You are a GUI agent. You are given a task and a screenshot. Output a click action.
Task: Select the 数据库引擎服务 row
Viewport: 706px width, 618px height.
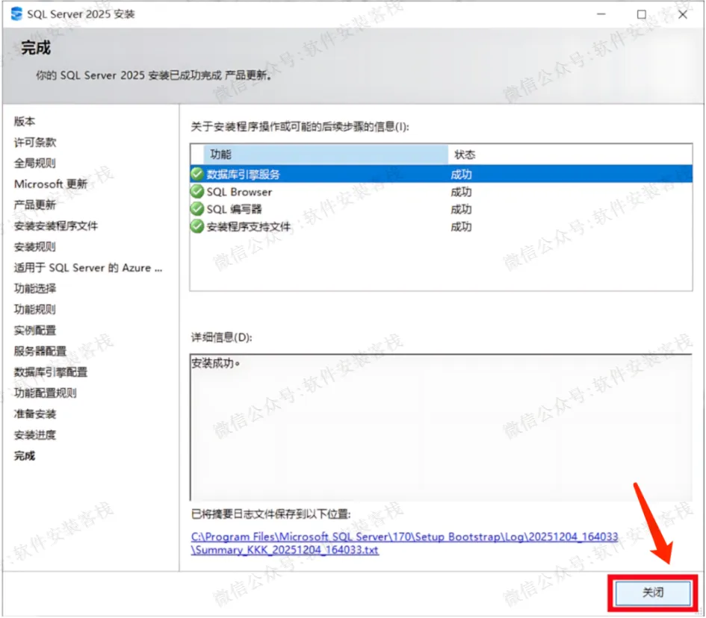(442, 174)
